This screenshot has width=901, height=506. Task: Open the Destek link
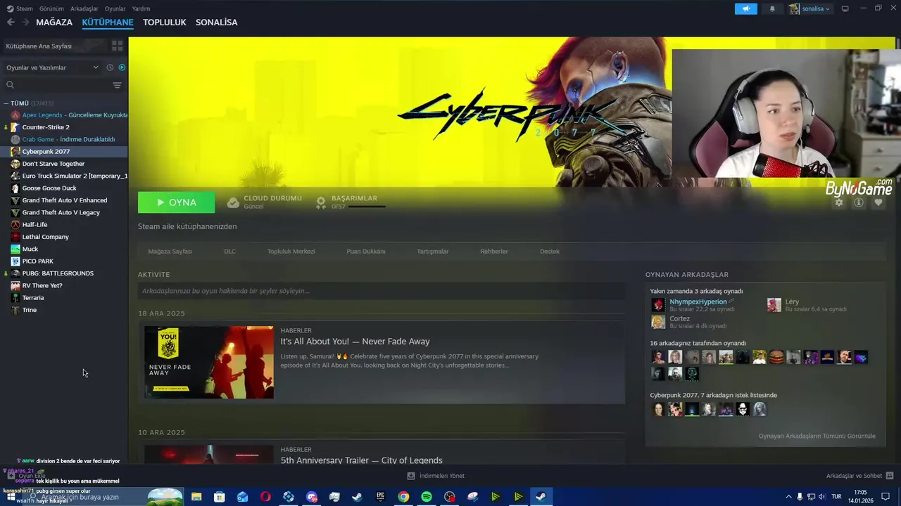550,251
